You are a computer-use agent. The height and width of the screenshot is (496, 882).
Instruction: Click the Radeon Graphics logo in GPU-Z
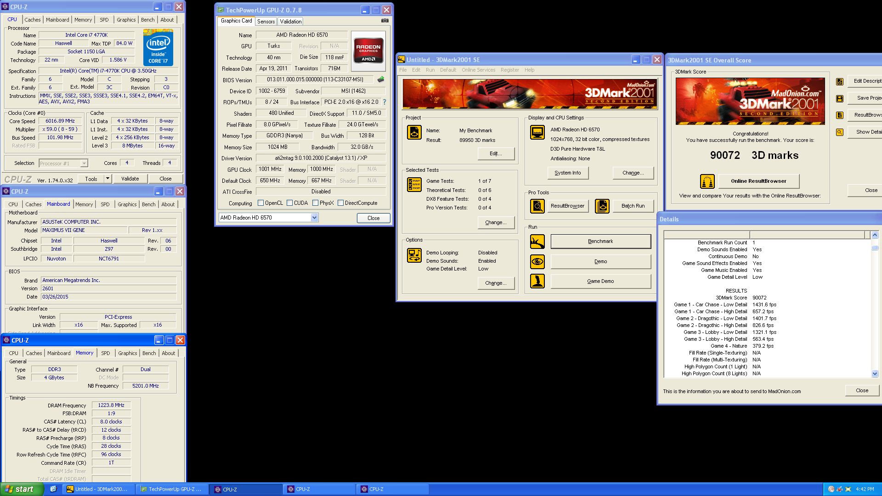pyautogui.click(x=368, y=51)
